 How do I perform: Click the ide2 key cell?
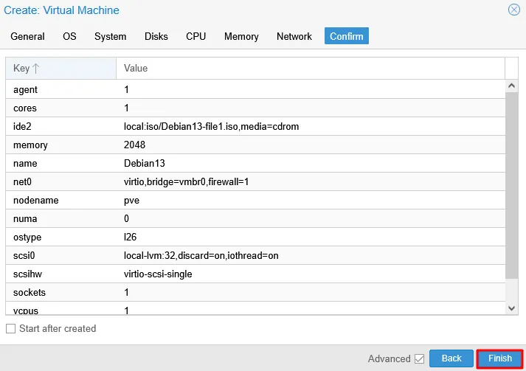[60, 126]
